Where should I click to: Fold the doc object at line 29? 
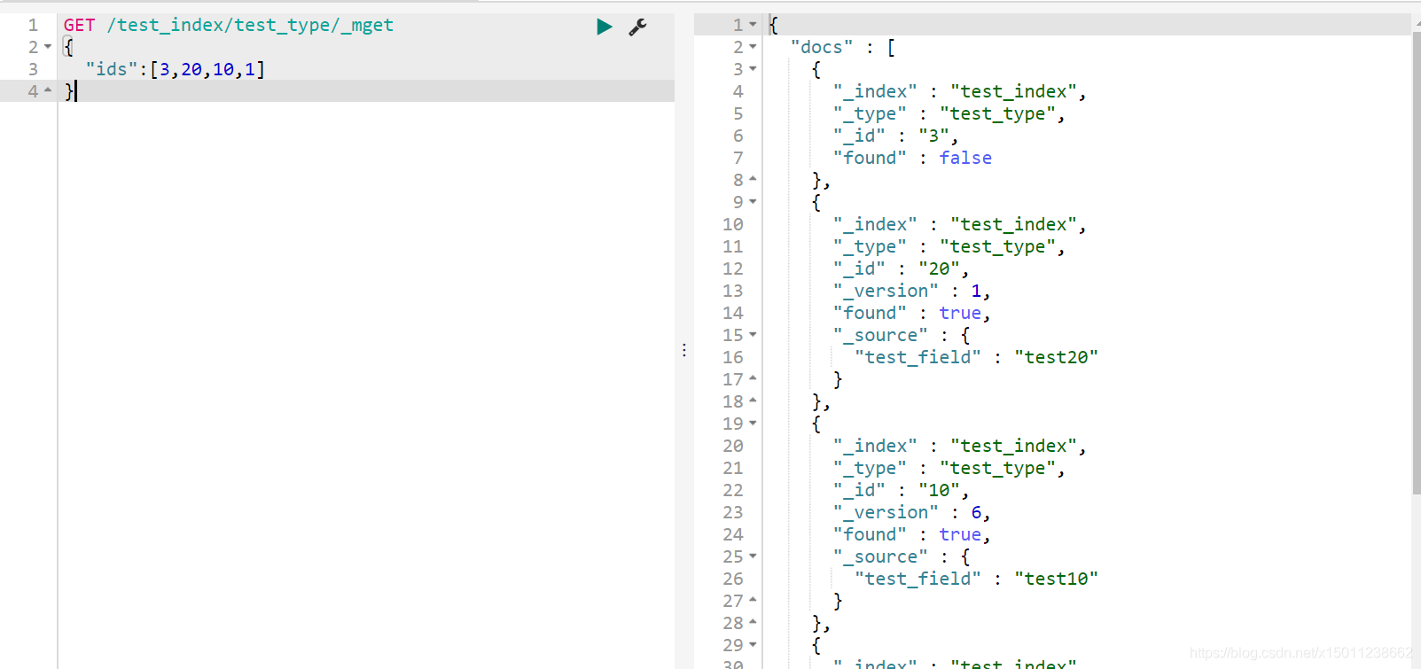(753, 645)
